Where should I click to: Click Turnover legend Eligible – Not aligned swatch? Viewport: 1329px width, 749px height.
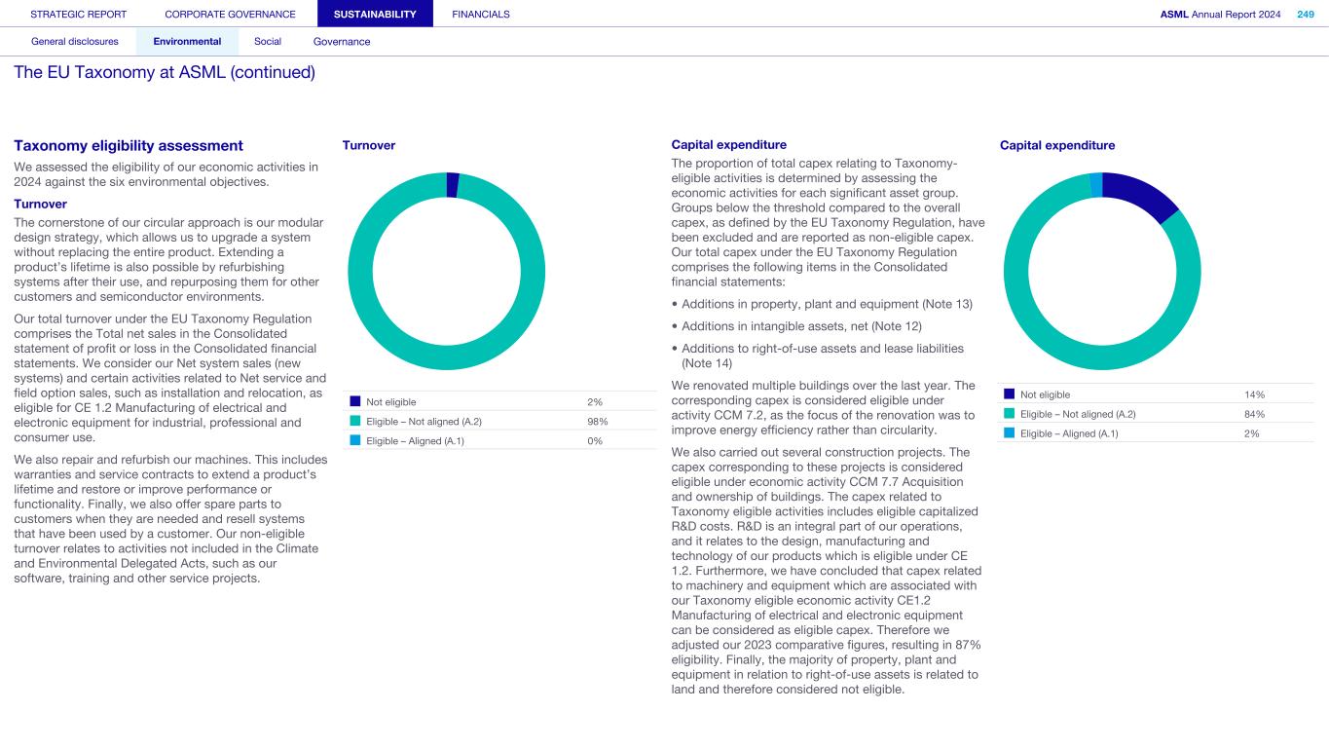tap(355, 421)
